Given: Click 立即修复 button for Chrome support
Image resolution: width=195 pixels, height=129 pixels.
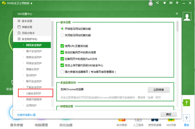Looking at the screenshot, I should (x=159, y=90).
